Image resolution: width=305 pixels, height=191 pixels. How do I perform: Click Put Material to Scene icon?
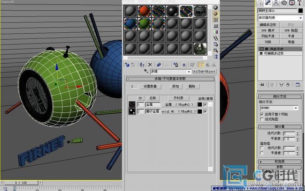tap(133, 65)
